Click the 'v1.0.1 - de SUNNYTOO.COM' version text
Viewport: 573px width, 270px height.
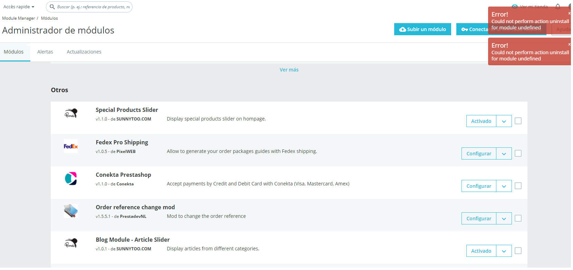(123, 249)
